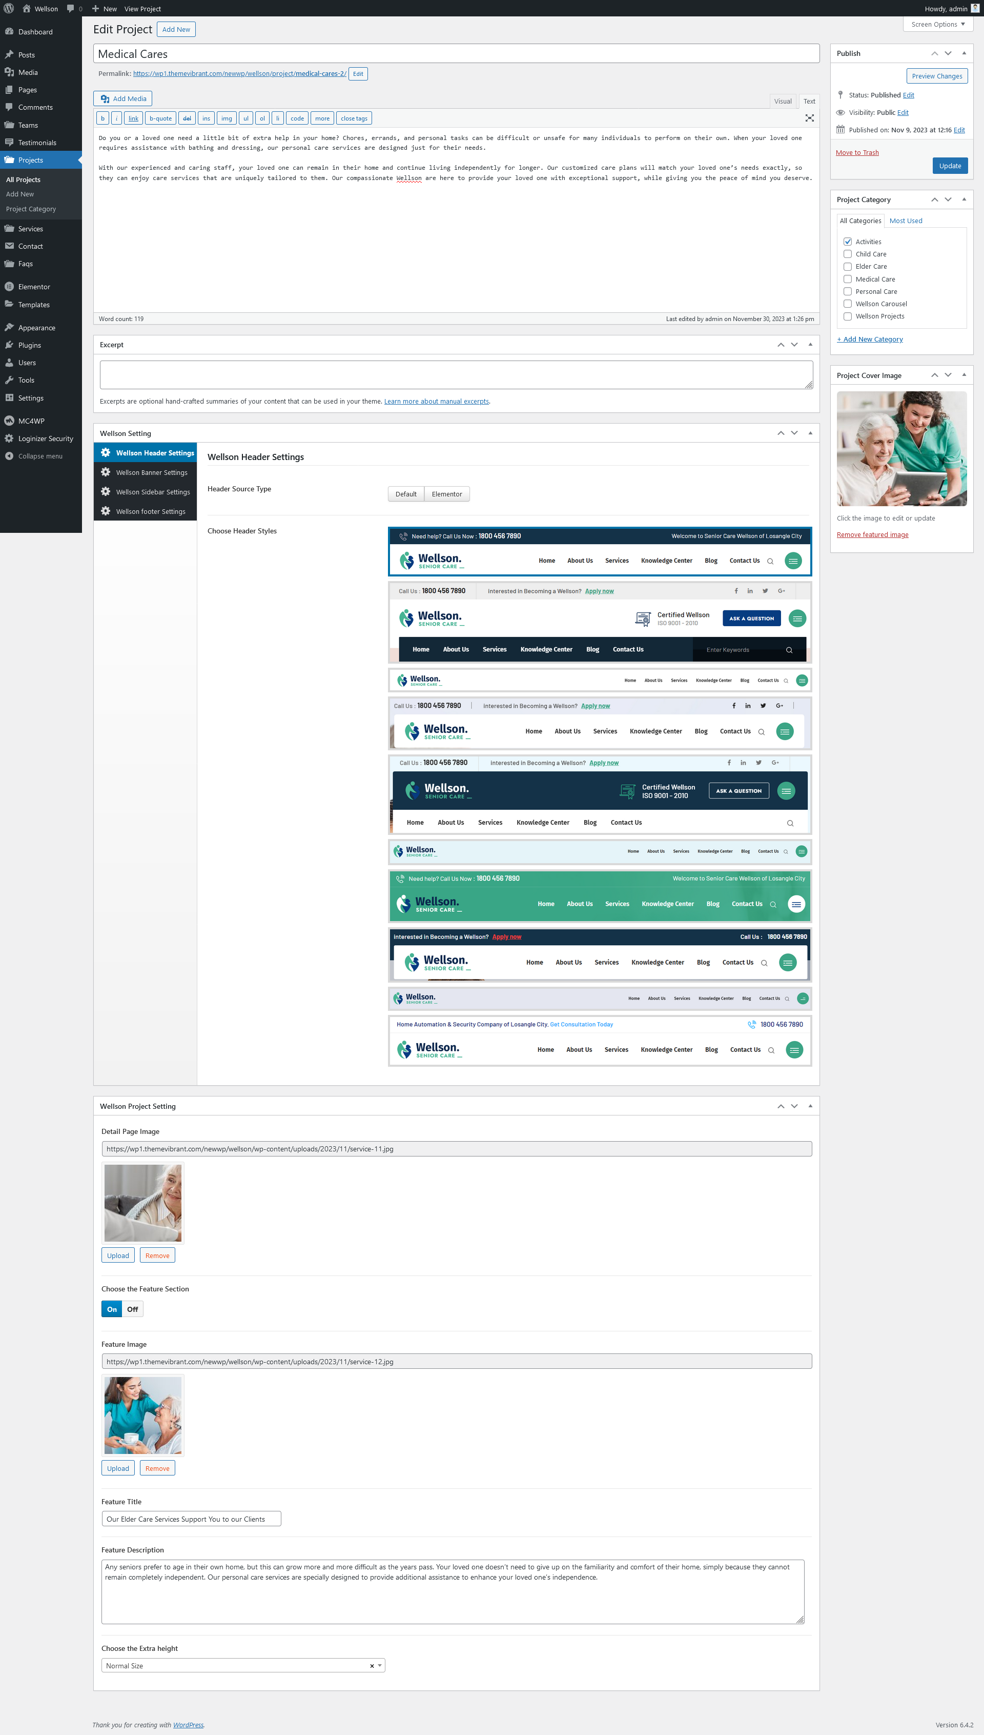Open Wellson Banner Settings gear icon
This screenshot has height=1735, width=984.
pyautogui.click(x=106, y=472)
